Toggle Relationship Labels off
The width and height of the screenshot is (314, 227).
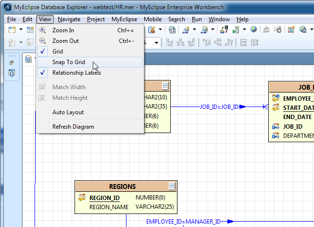tap(76, 73)
